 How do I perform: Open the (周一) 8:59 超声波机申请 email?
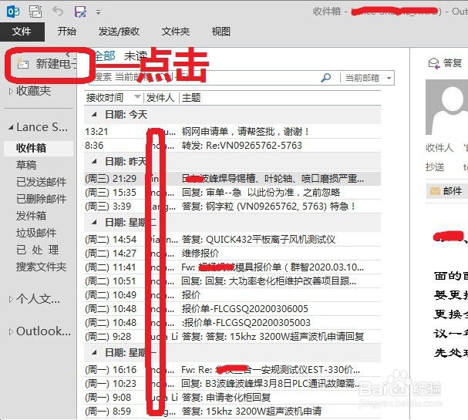click(233, 412)
